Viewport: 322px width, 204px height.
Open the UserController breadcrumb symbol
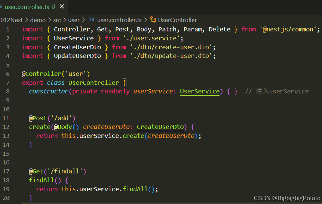(177, 20)
